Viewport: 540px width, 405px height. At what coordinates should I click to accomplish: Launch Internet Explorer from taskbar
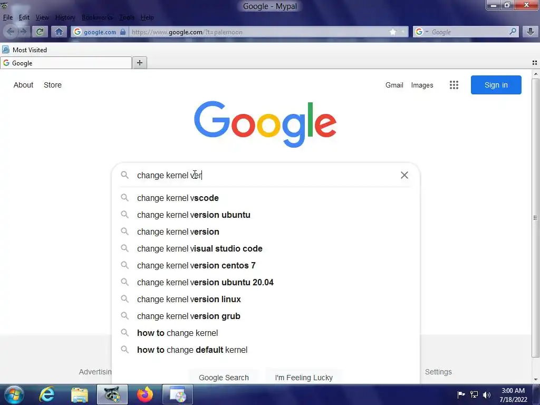pyautogui.click(x=47, y=394)
